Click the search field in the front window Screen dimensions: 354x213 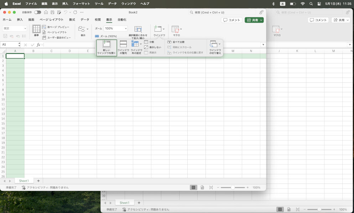[222, 12]
